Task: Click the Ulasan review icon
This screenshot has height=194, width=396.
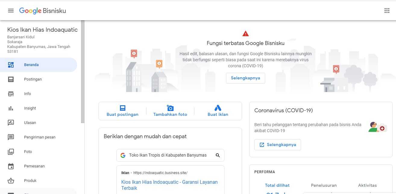Action: coord(11,123)
